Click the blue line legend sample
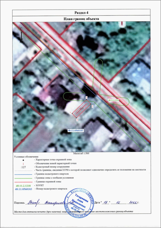 tap(23, 174)
